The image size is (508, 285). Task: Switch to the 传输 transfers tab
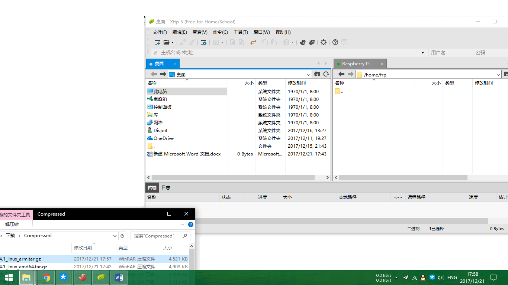point(152,187)
